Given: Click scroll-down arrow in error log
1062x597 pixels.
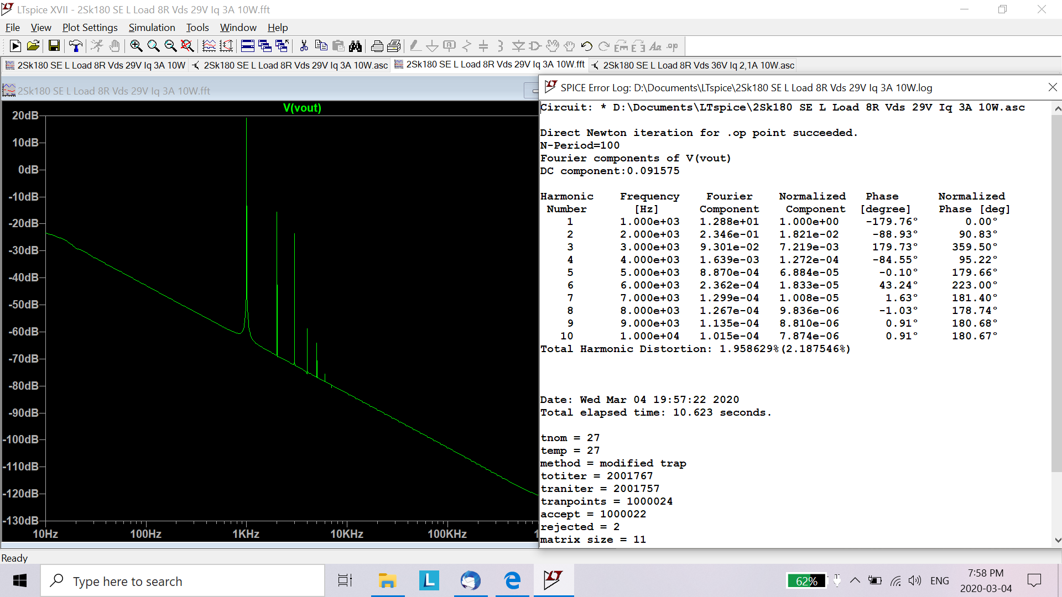Looking at the screenshot, I should point(1057,540).
